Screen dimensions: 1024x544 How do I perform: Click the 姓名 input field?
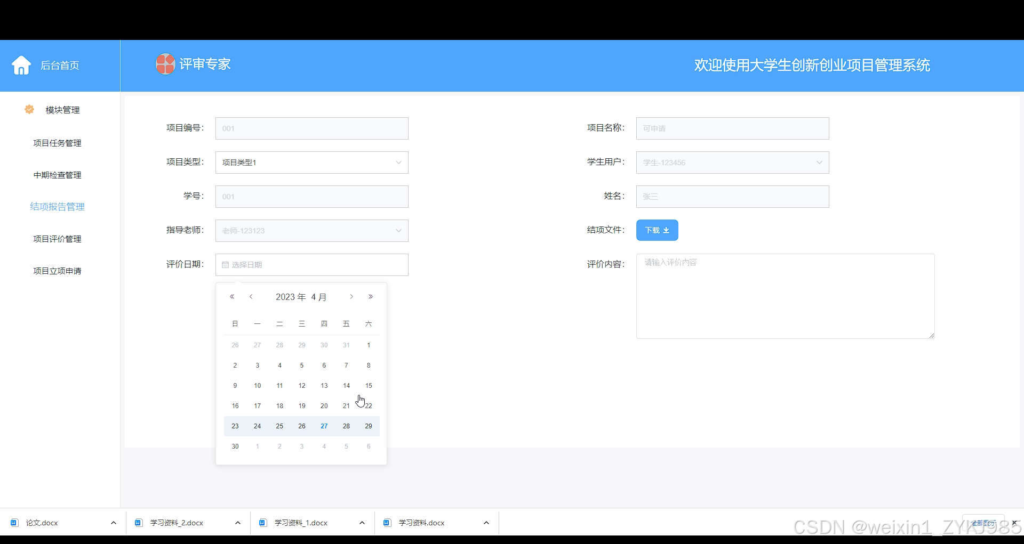(x=733, y=197)
